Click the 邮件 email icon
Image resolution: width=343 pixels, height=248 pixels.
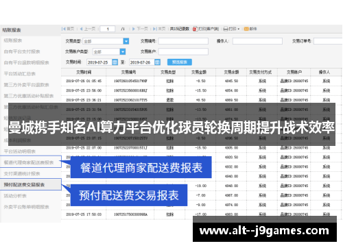pos(246,29)
